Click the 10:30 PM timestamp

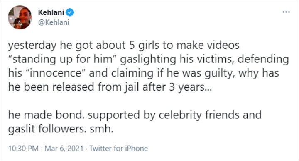point(23,149)
